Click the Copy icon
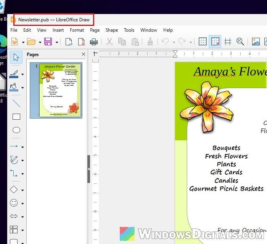 [122, 42]
